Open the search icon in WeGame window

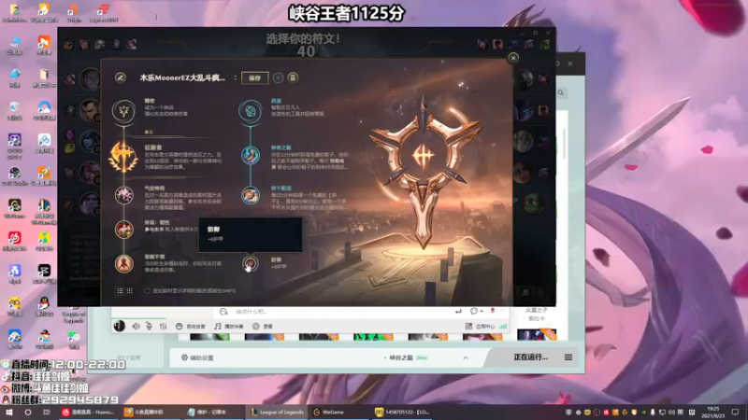(561, 92)
